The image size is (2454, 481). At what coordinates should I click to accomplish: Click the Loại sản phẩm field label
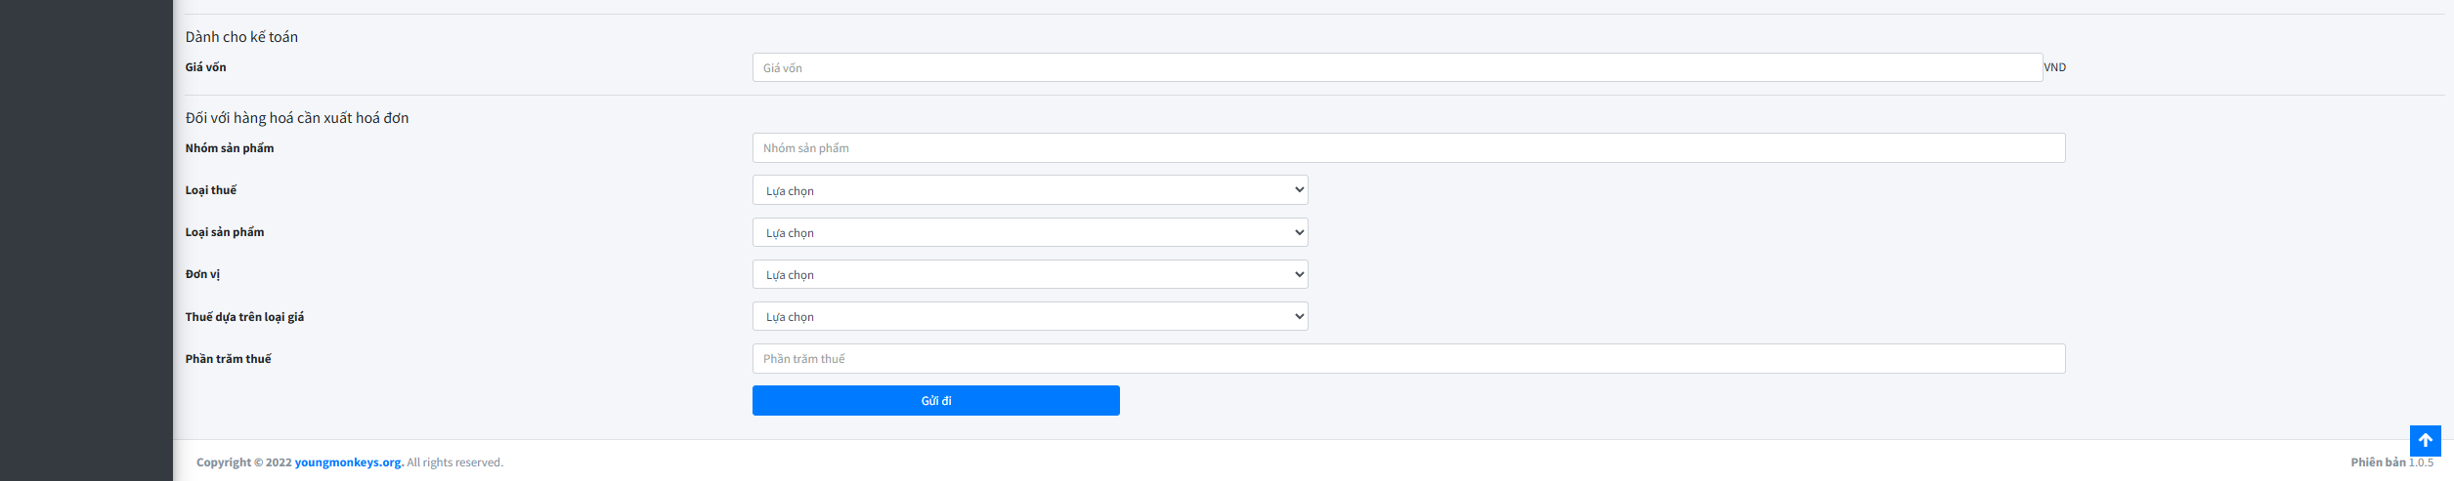pos(225,232)
